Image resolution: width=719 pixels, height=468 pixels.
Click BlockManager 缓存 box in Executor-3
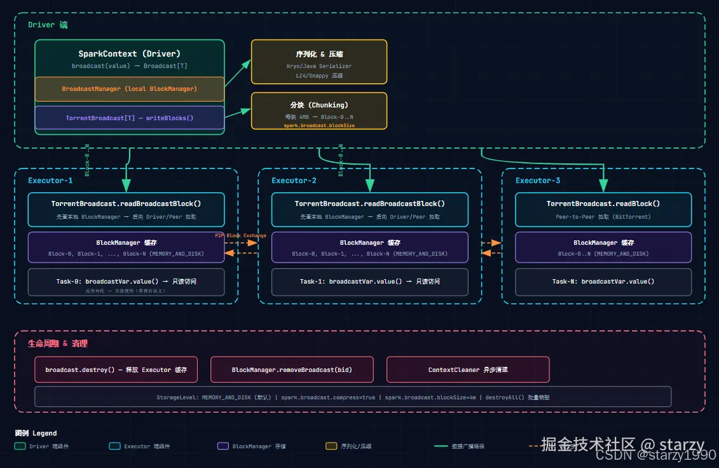tap(603, 247)
